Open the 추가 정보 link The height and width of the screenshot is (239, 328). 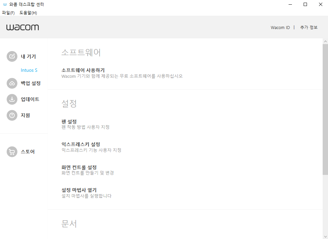point(309,27)
